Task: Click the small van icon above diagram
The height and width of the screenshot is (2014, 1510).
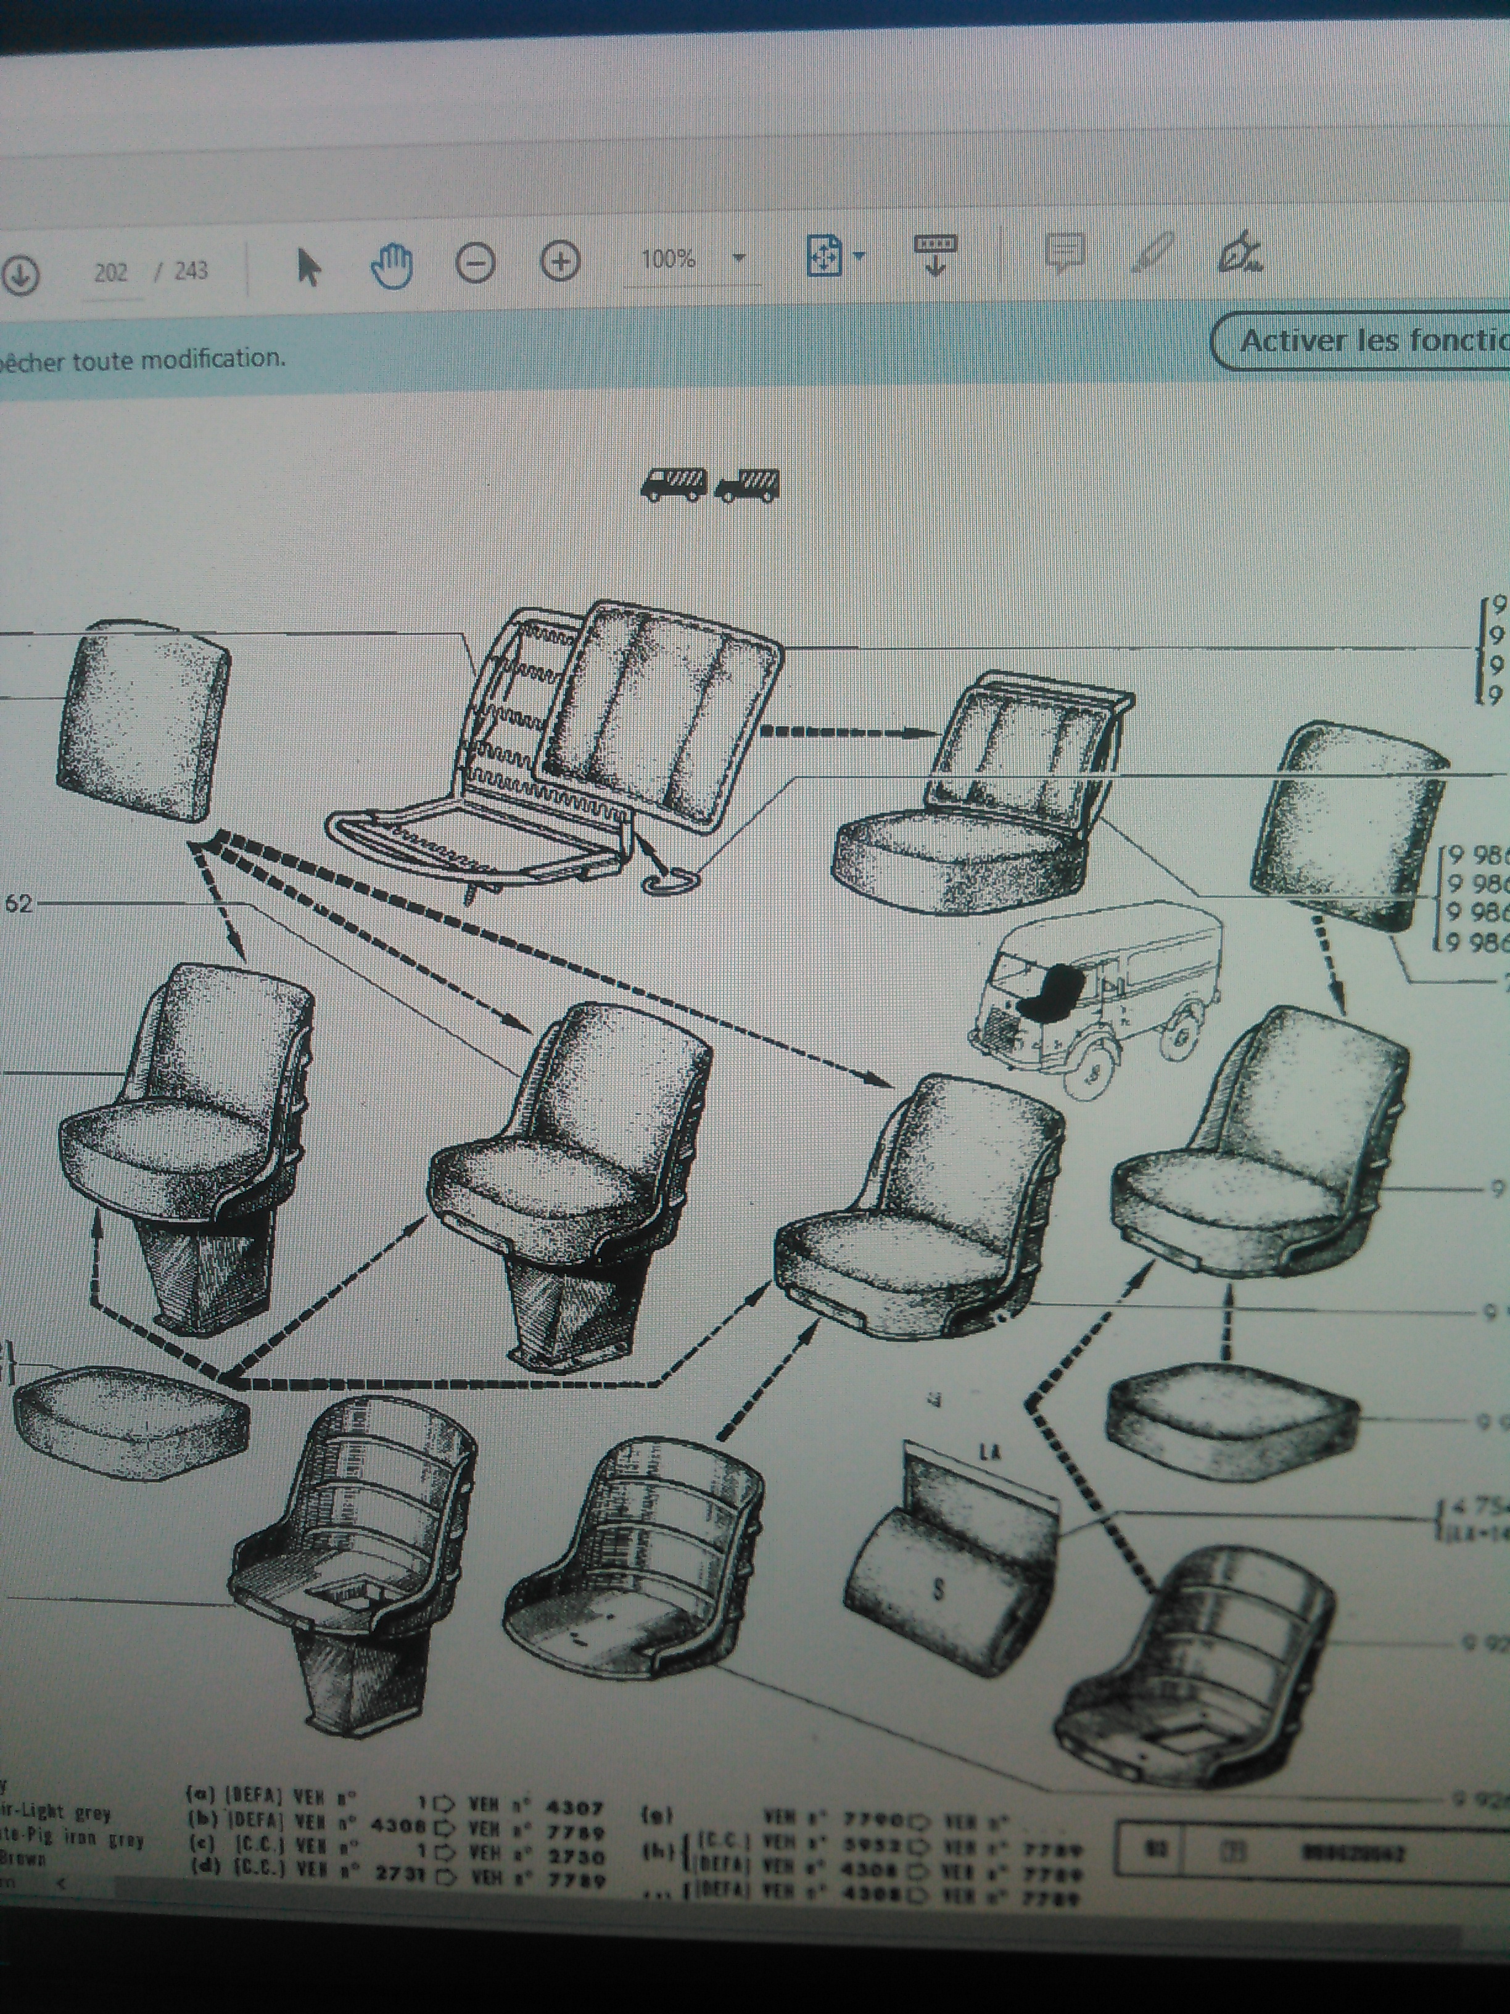Action: [674, 484]
